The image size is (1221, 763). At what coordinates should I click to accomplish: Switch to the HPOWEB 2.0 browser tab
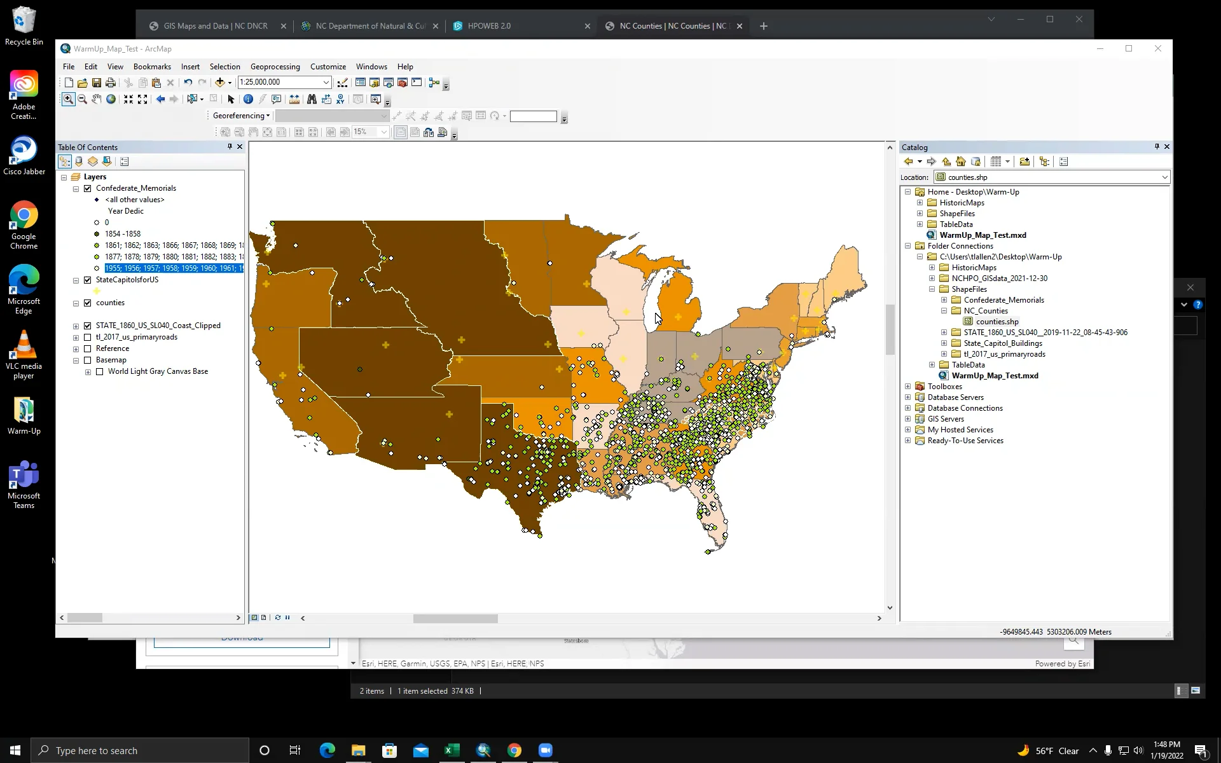pos(488,25)
